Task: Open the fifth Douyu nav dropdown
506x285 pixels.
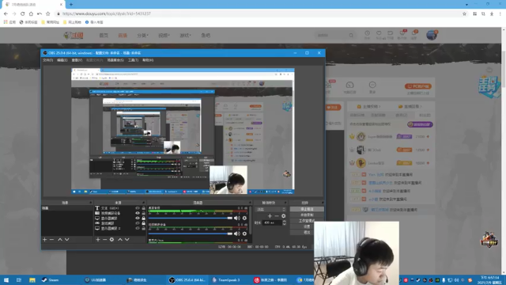Action: tap(185, 35)
